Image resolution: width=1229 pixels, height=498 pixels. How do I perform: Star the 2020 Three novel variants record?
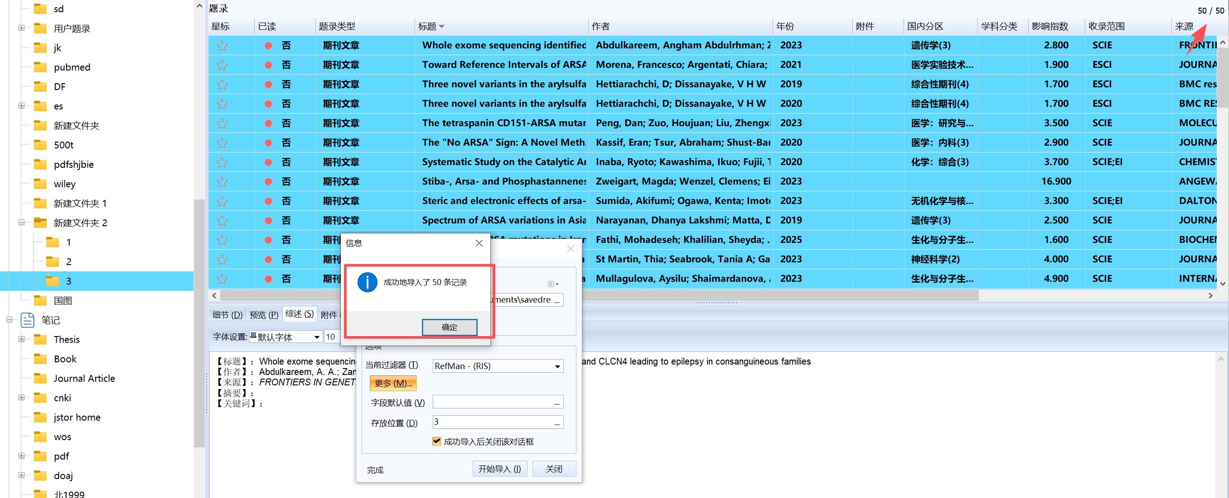tap(222, 104)
